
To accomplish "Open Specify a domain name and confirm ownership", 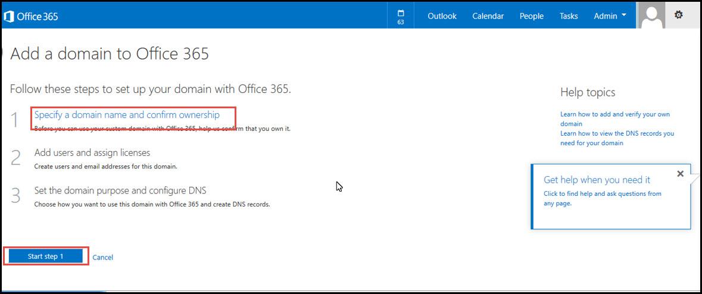I will 127,115.
